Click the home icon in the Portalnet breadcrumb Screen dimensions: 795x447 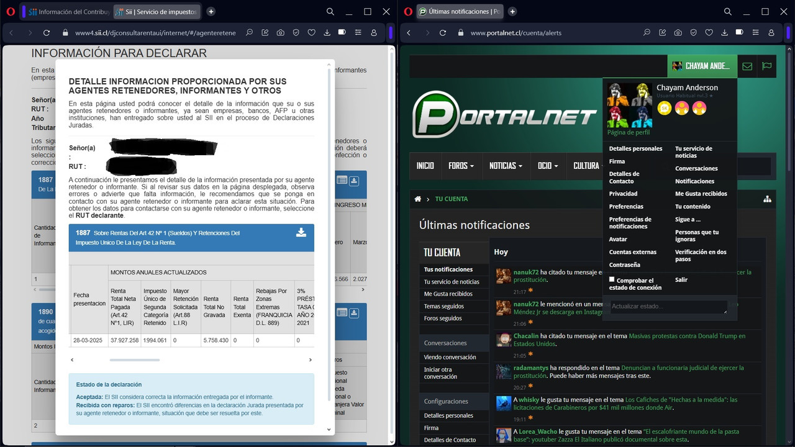tap(418, 199)
